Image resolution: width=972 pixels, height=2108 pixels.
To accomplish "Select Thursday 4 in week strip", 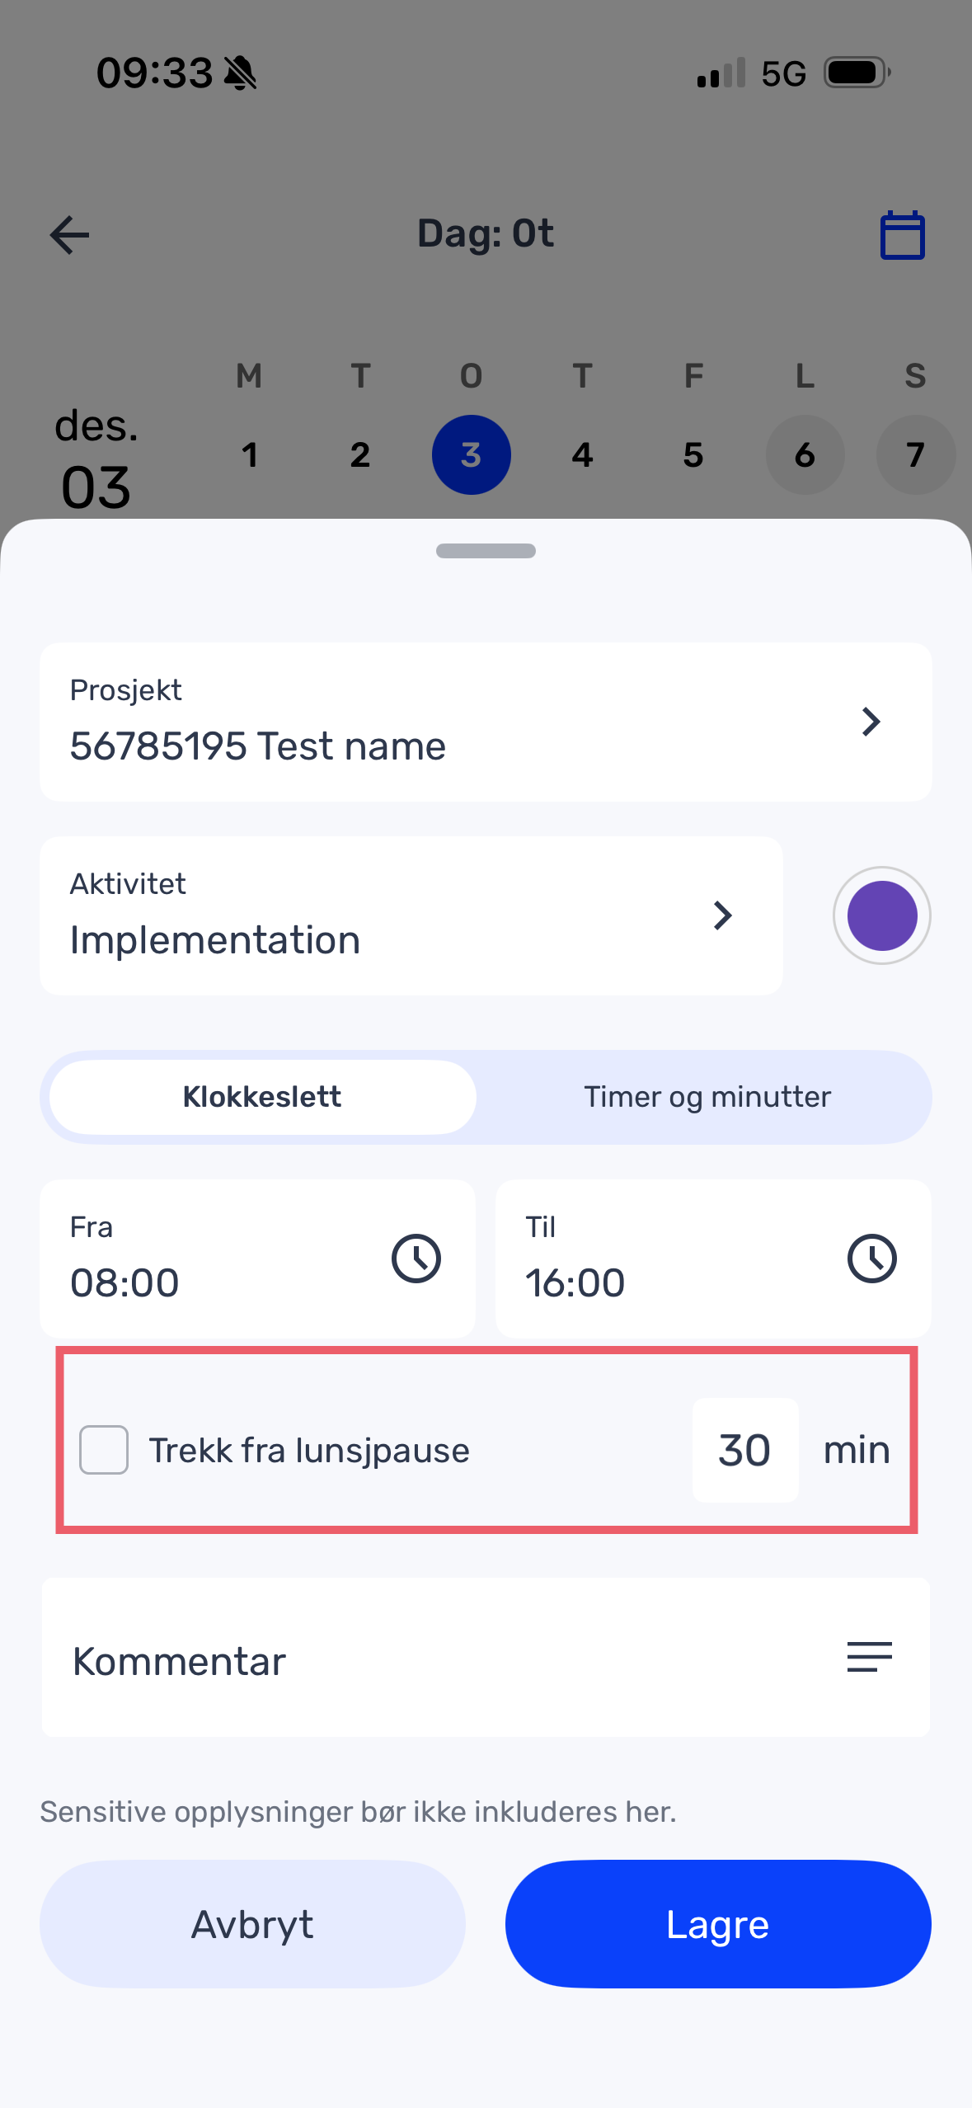I will [582, 455].
